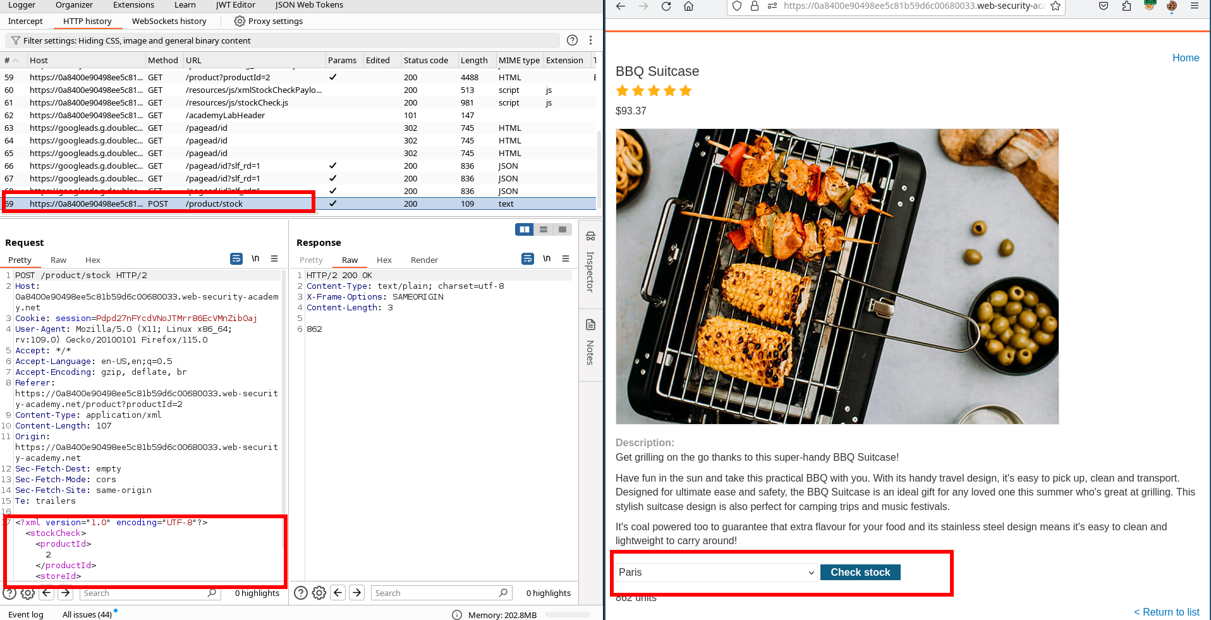
Task: Click site security padlock icon
Action: [x=754, y=6]
